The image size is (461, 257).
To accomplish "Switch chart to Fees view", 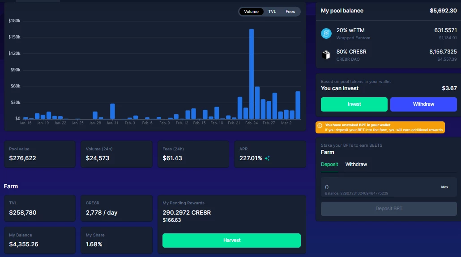I will pos(290,12).
